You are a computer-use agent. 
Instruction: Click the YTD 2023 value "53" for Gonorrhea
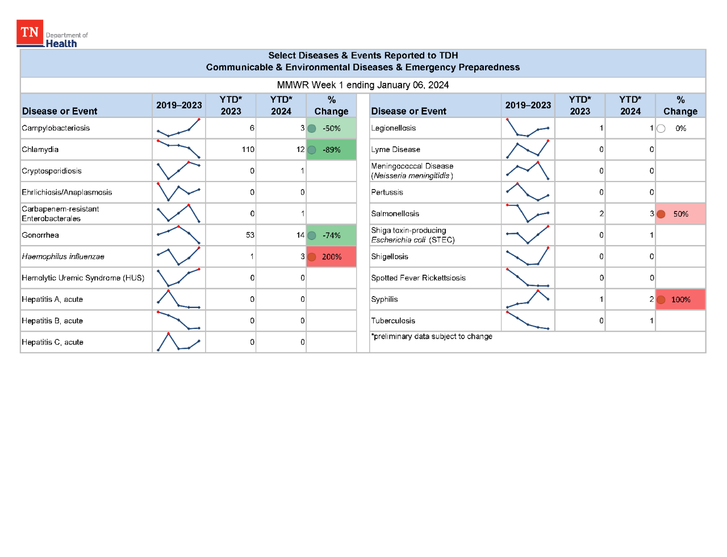tap(250, 235)
